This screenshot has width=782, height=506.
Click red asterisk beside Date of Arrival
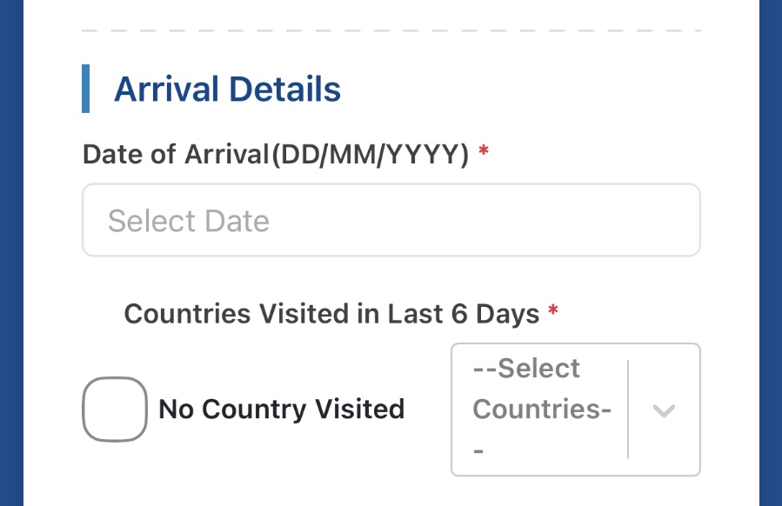coord(484,154)
